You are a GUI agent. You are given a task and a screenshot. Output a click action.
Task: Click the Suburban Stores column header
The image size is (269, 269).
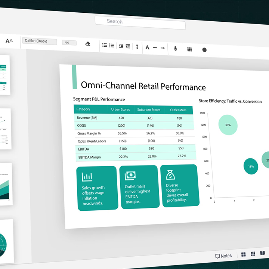coord(149,110)
